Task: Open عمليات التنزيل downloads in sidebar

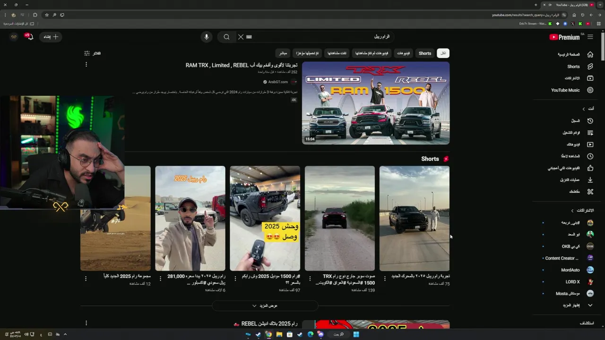Action: point(576,180)
